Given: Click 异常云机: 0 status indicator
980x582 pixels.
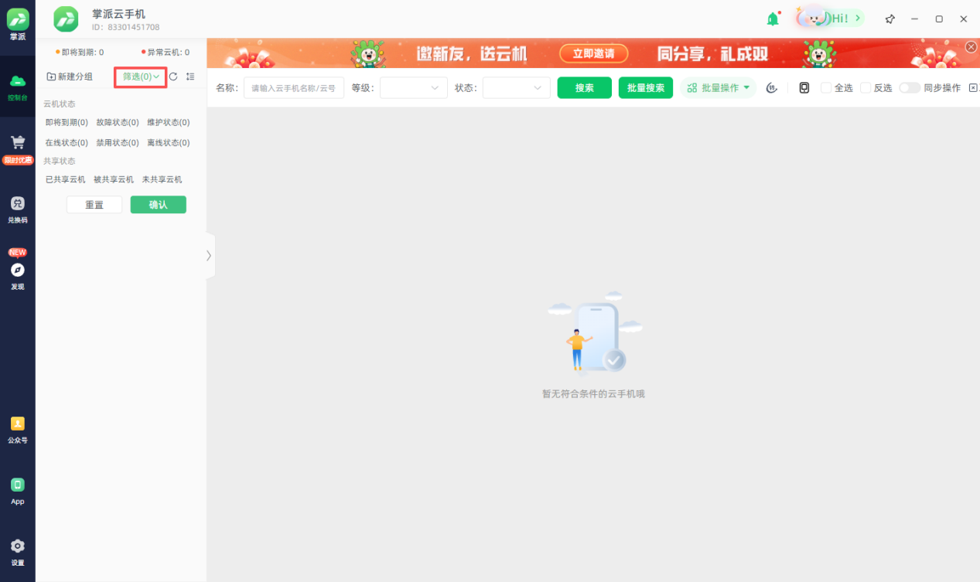Looking at the screenshot, I should [166, 53].
